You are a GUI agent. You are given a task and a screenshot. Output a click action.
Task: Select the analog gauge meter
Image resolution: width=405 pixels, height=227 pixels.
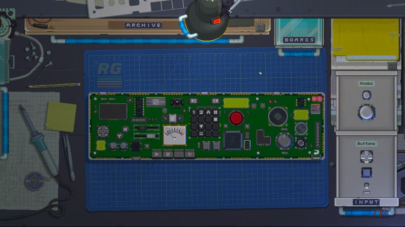174,135
